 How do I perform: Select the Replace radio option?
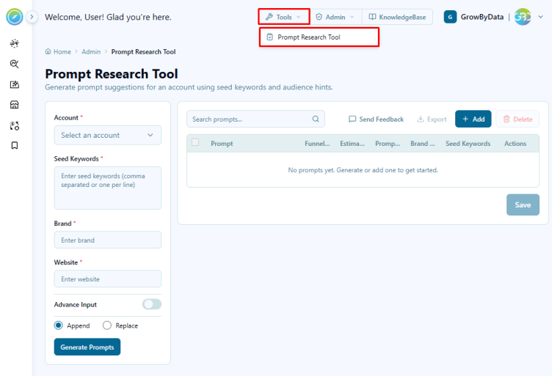(x=107, y=325)
